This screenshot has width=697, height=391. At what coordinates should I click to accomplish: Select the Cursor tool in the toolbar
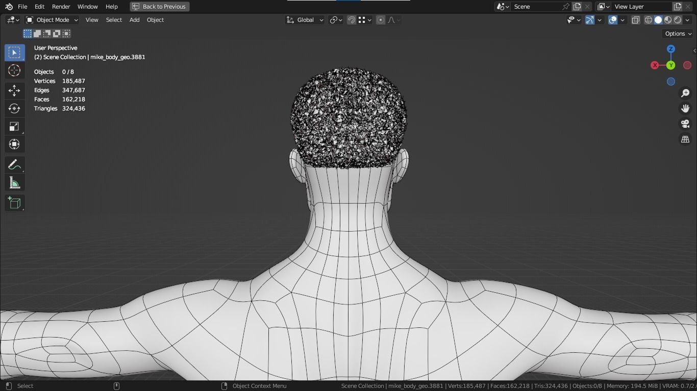tap(14, 70)
